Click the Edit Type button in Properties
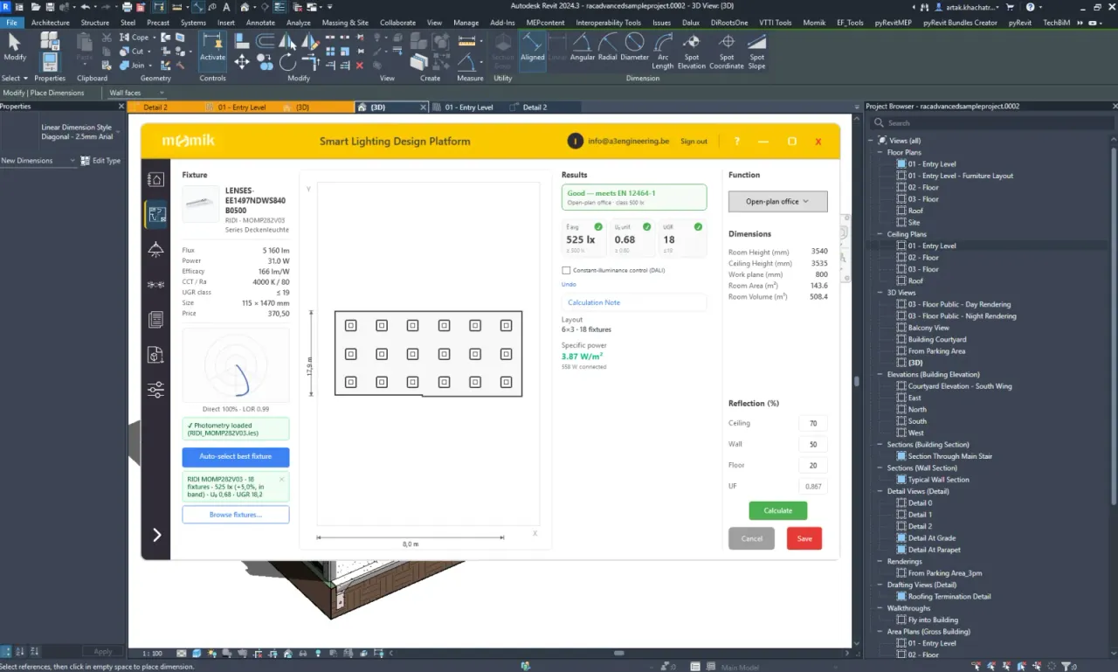The image size is (1118, 672). coord(101,161)
